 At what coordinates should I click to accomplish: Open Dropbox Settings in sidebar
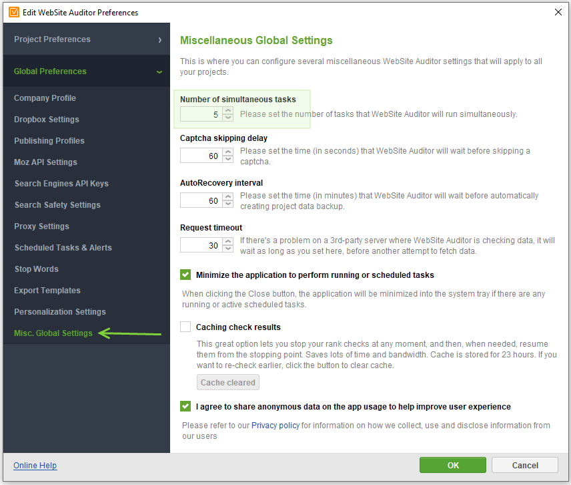pos(47,120)
